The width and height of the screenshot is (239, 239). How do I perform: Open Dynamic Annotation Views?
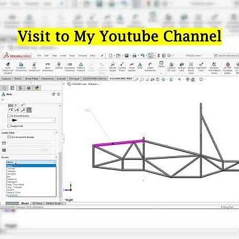click(214, 68)
